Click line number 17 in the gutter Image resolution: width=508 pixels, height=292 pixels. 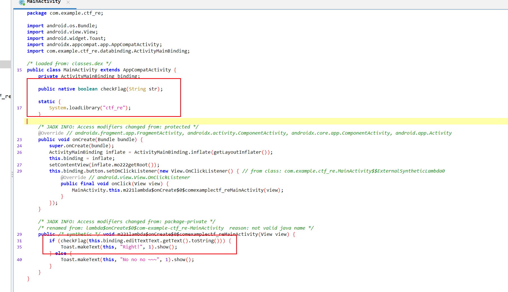(x=19, y=108)
